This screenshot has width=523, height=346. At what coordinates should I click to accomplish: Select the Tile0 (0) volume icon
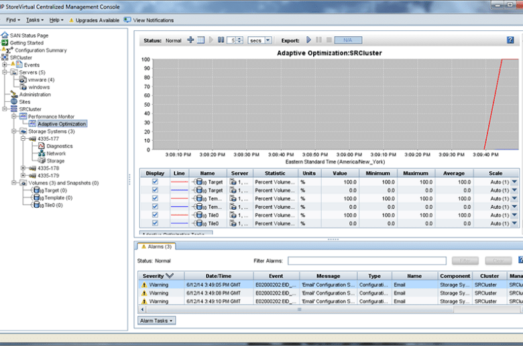(37, 205)
